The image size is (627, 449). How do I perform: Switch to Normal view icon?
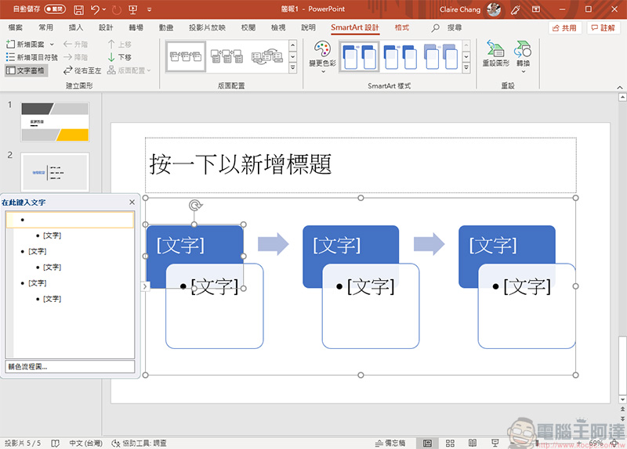(427, 443)
